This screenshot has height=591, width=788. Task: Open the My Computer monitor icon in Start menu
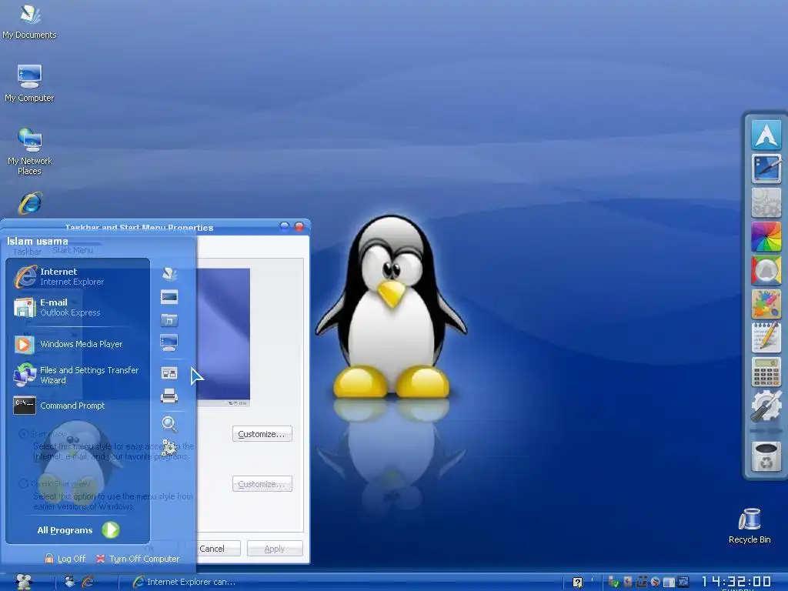click(169, 342)
